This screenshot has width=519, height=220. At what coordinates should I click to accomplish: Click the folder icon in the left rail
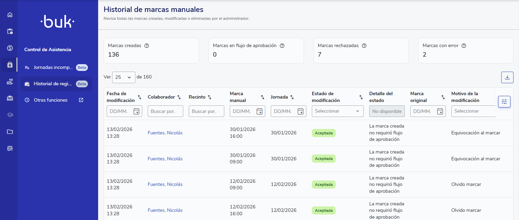tap(10, 132)
